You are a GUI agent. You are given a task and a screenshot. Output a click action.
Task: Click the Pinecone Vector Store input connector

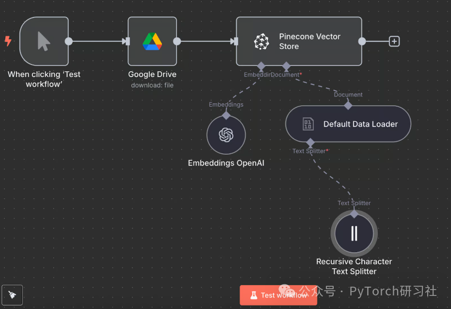(x=235, y=41)
